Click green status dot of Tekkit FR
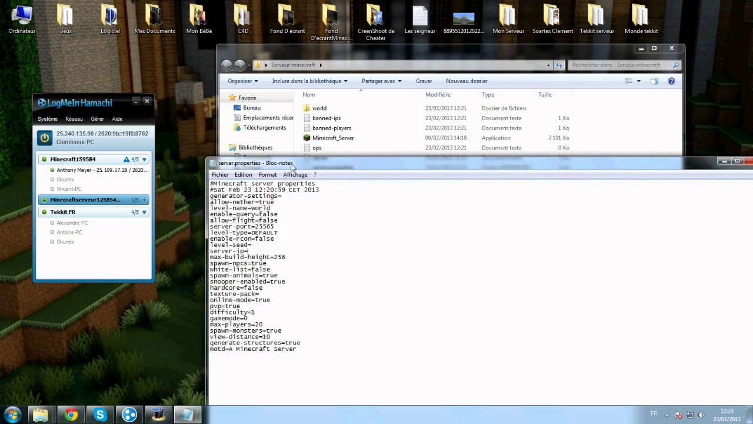 point(44,212)
